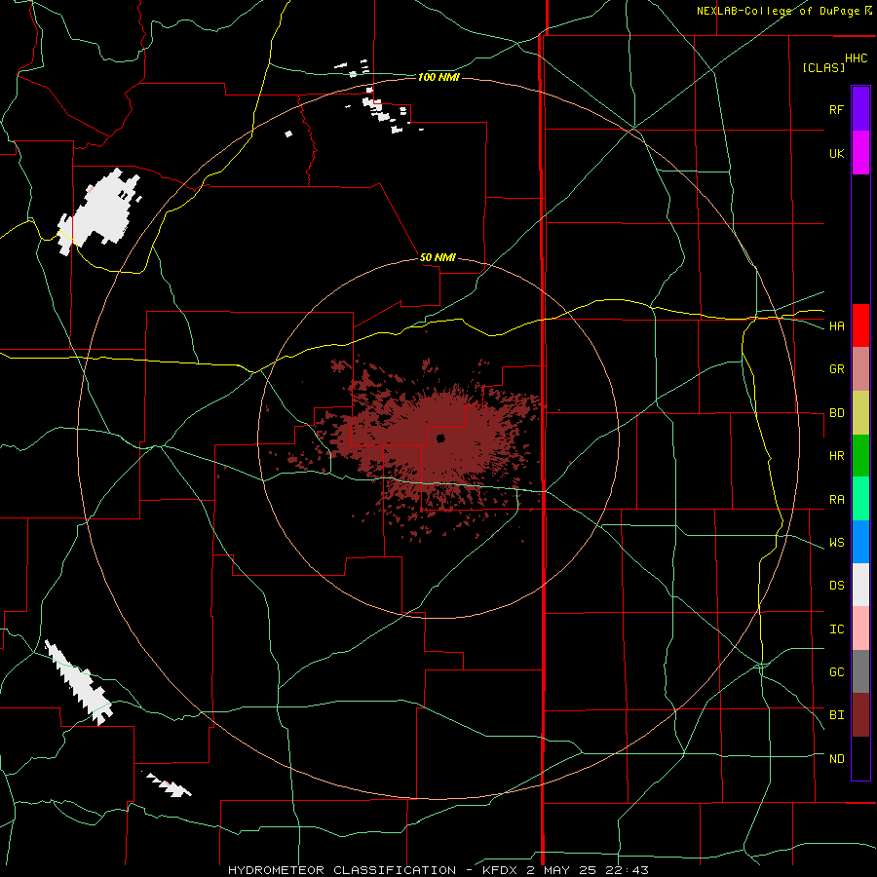Click the RF purple legend color block
This screenshot has height=877, width=877.
pos(860,109)
